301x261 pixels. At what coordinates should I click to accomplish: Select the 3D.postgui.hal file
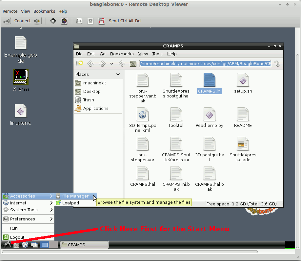pos(210,149)
